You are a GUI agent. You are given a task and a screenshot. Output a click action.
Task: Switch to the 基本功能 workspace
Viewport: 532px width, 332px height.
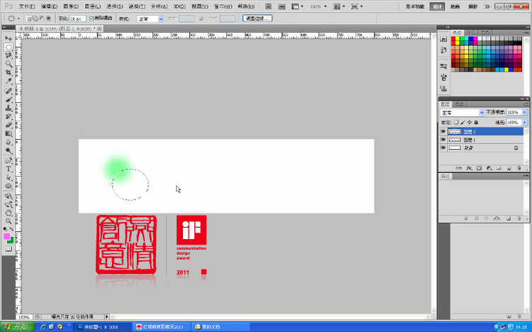click(x=415, y=6)
